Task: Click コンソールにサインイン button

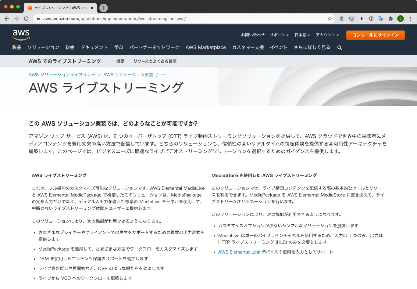Action: pyautogui.click(x=376, y=35)
